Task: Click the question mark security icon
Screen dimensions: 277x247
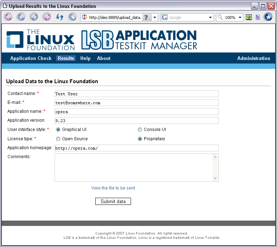Action: pos(147,17)
